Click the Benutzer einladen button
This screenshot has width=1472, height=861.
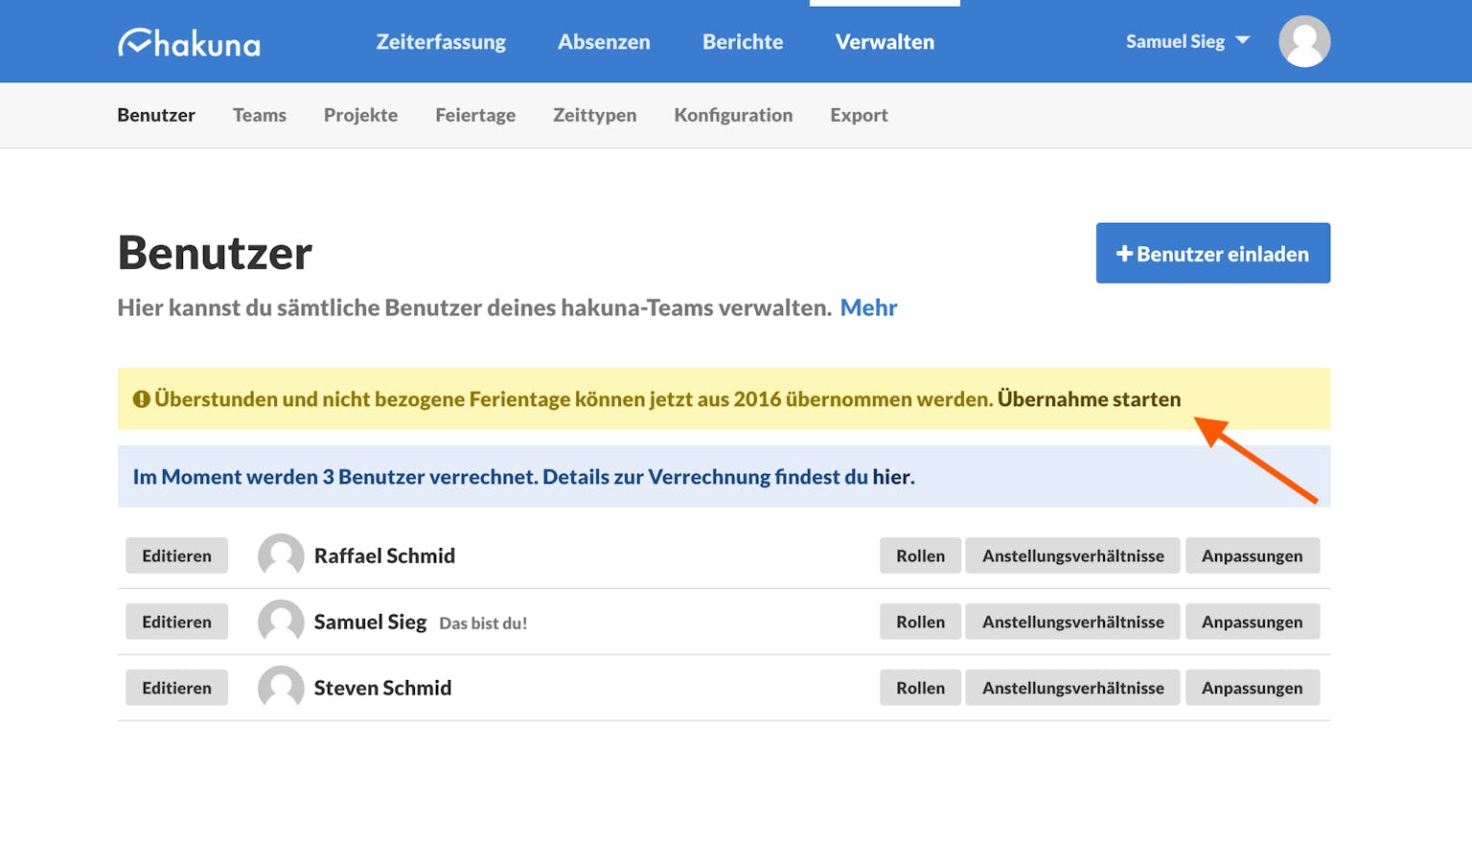tap(1213, 253)
